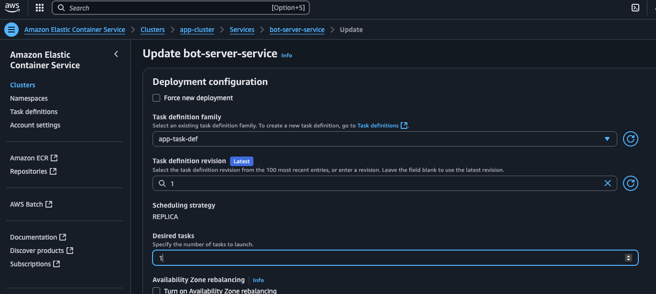Open the Task definition family dropdown
The width and height of the screenshot is (656, 294).
[x=384, y=139]
